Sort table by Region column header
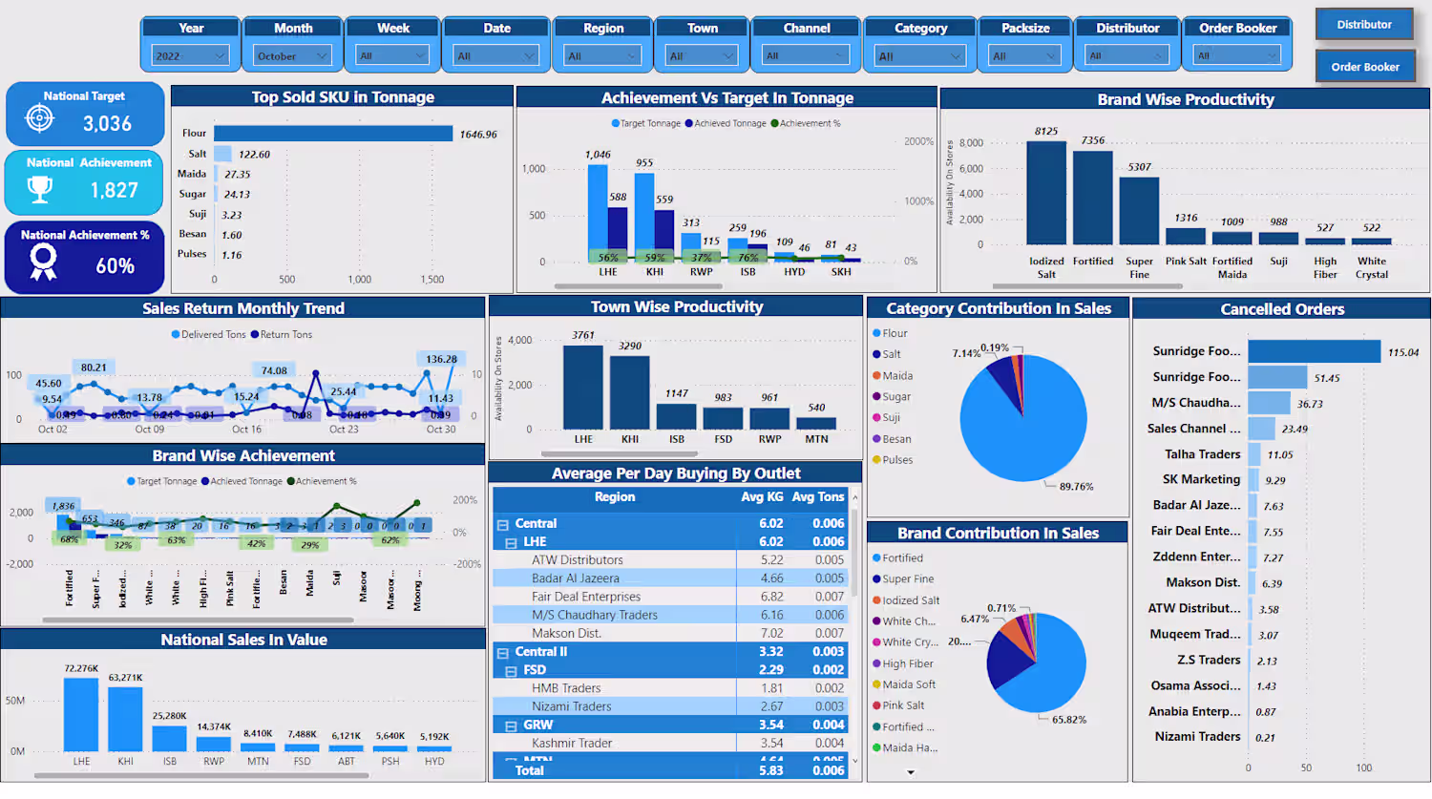 [x=615, y=497]
